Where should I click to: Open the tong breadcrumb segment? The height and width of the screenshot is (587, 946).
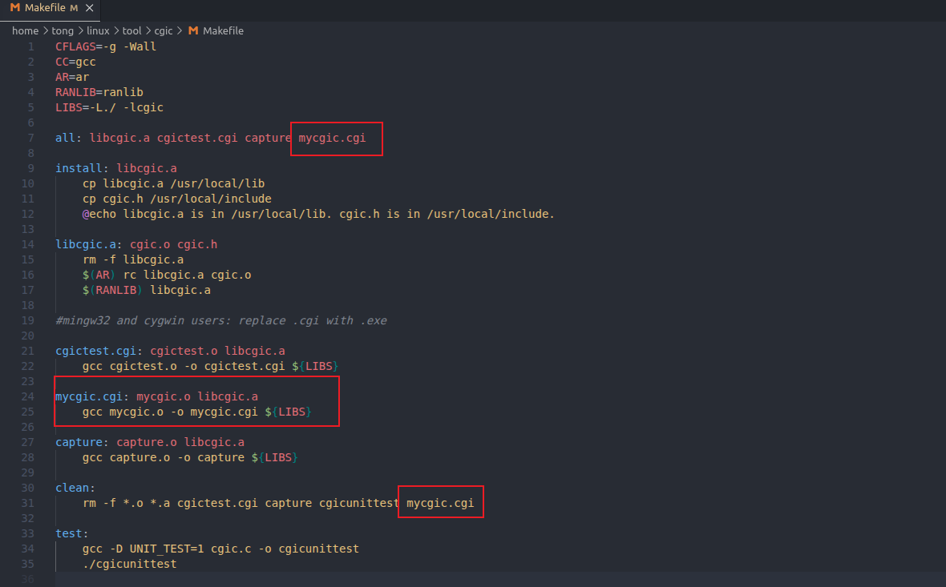tap(63, 30)
